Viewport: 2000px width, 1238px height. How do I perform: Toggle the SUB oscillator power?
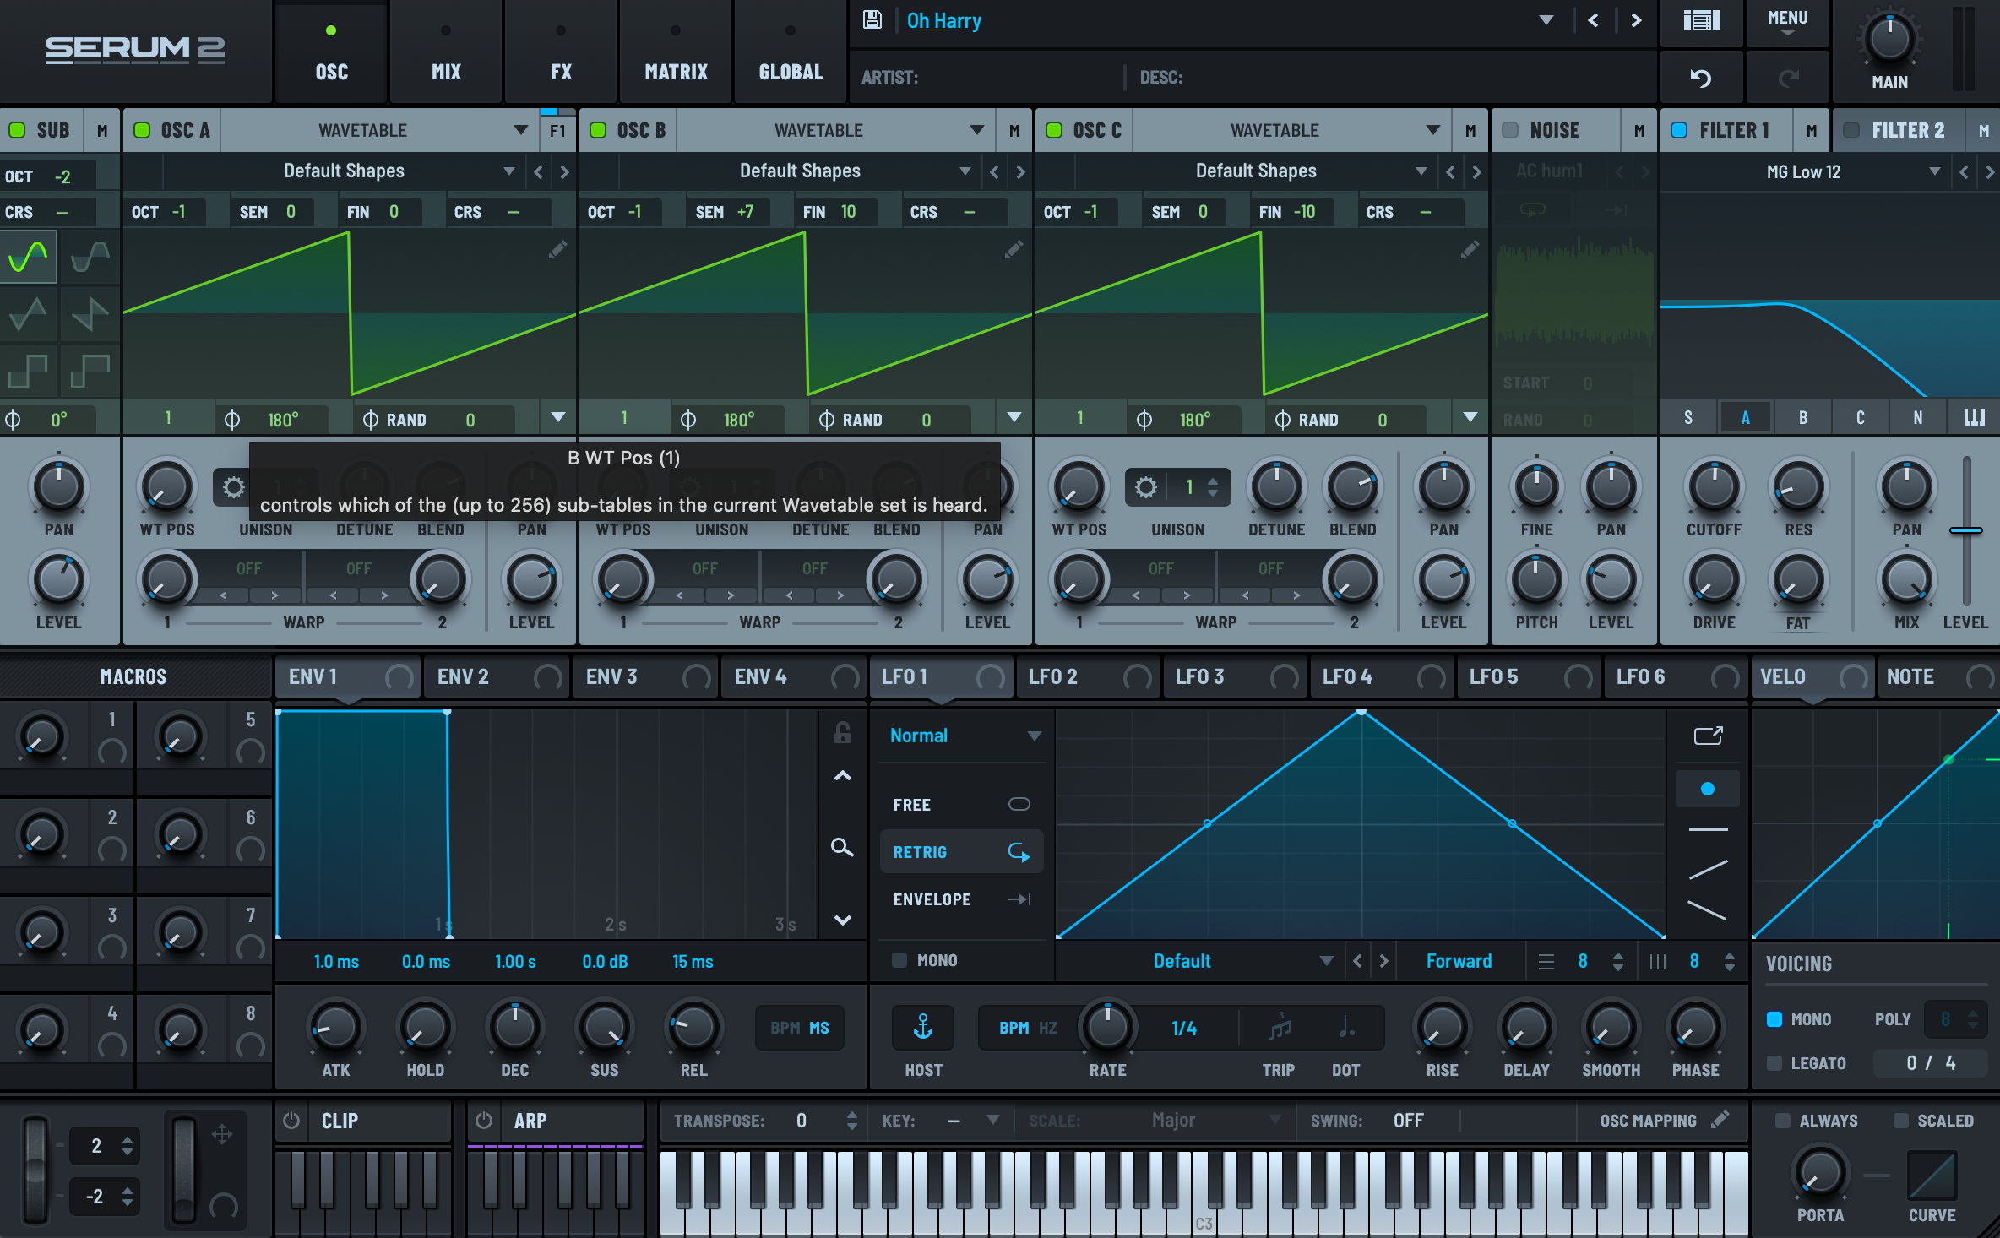16,130
